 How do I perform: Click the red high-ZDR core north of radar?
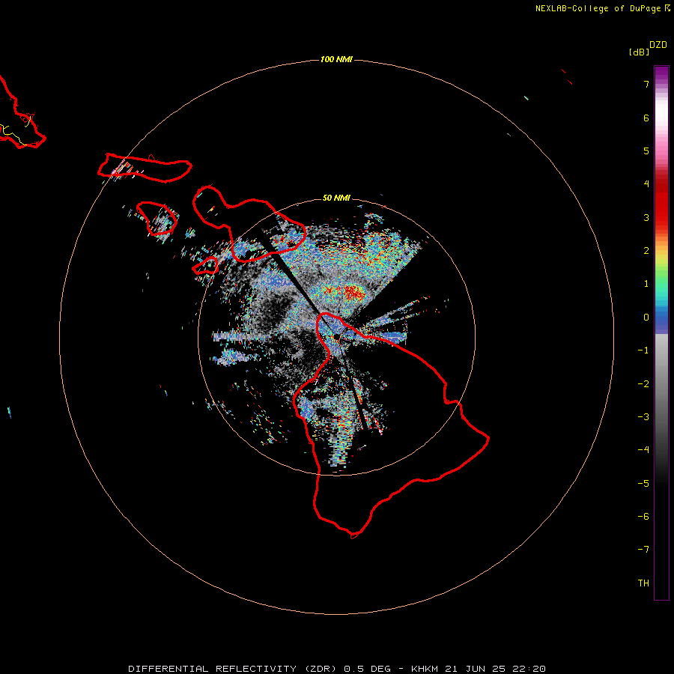[x=353, y=293]
